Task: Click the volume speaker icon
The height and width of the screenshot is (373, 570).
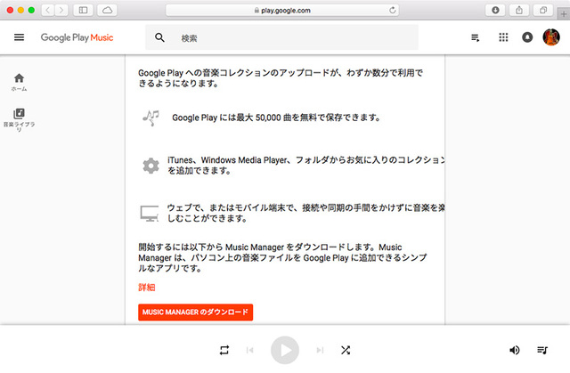Action: [x=515, y=350]
